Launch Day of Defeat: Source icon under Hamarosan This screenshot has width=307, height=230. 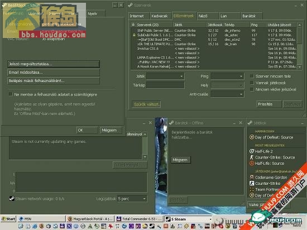click(252, 137)
